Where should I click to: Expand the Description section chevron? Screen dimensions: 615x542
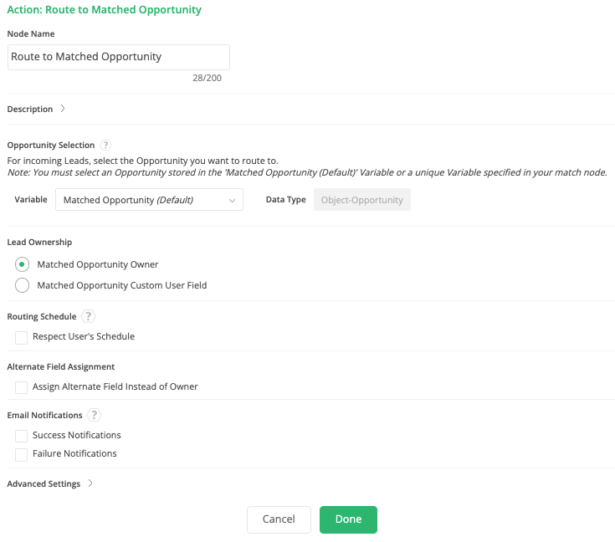coord(63,109)
